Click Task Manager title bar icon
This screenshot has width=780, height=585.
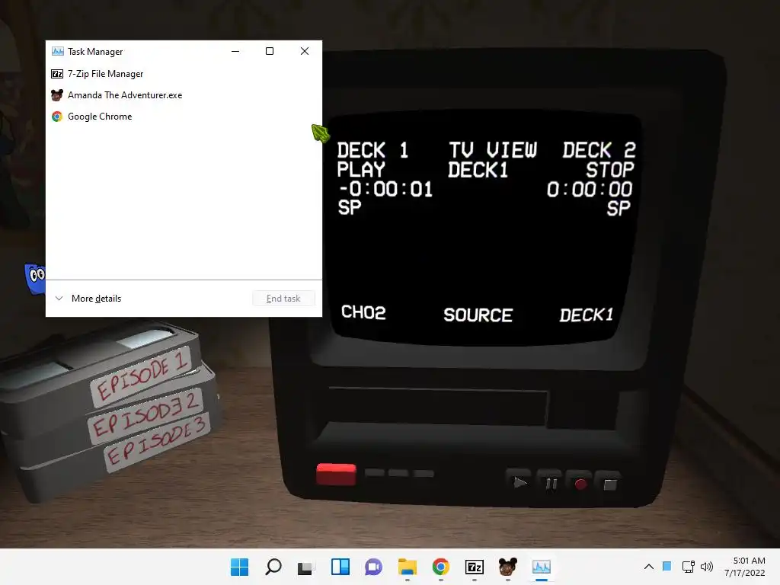pos(58,51)
